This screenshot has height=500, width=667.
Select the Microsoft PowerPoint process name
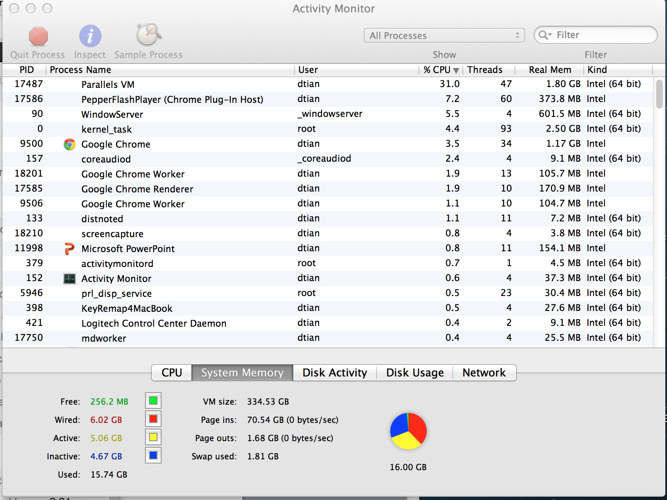click(x=128, y=249)
